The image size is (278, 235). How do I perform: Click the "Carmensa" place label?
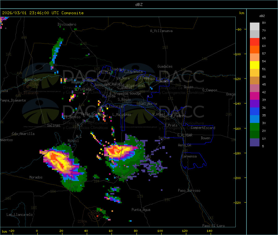click(189, 156)
